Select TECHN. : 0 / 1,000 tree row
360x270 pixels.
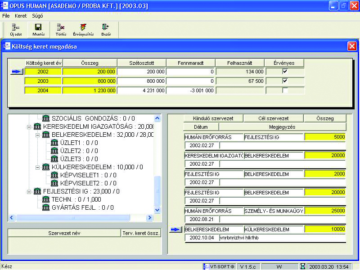[76, 199]
